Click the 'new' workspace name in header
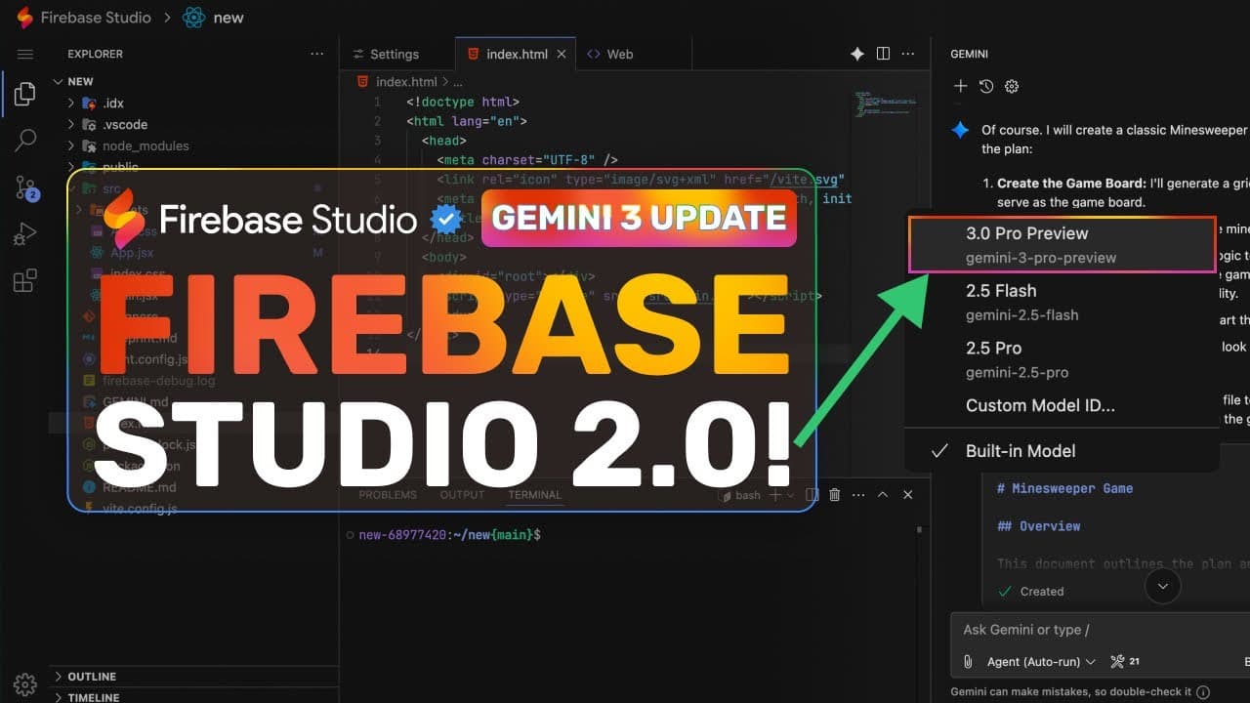This screenshot has height=703, width=1250. coord(229,18)
